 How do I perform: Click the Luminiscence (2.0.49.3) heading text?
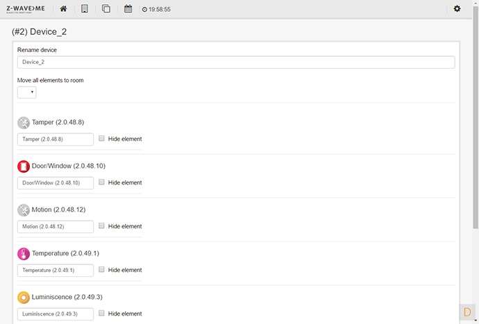(67, 297)
